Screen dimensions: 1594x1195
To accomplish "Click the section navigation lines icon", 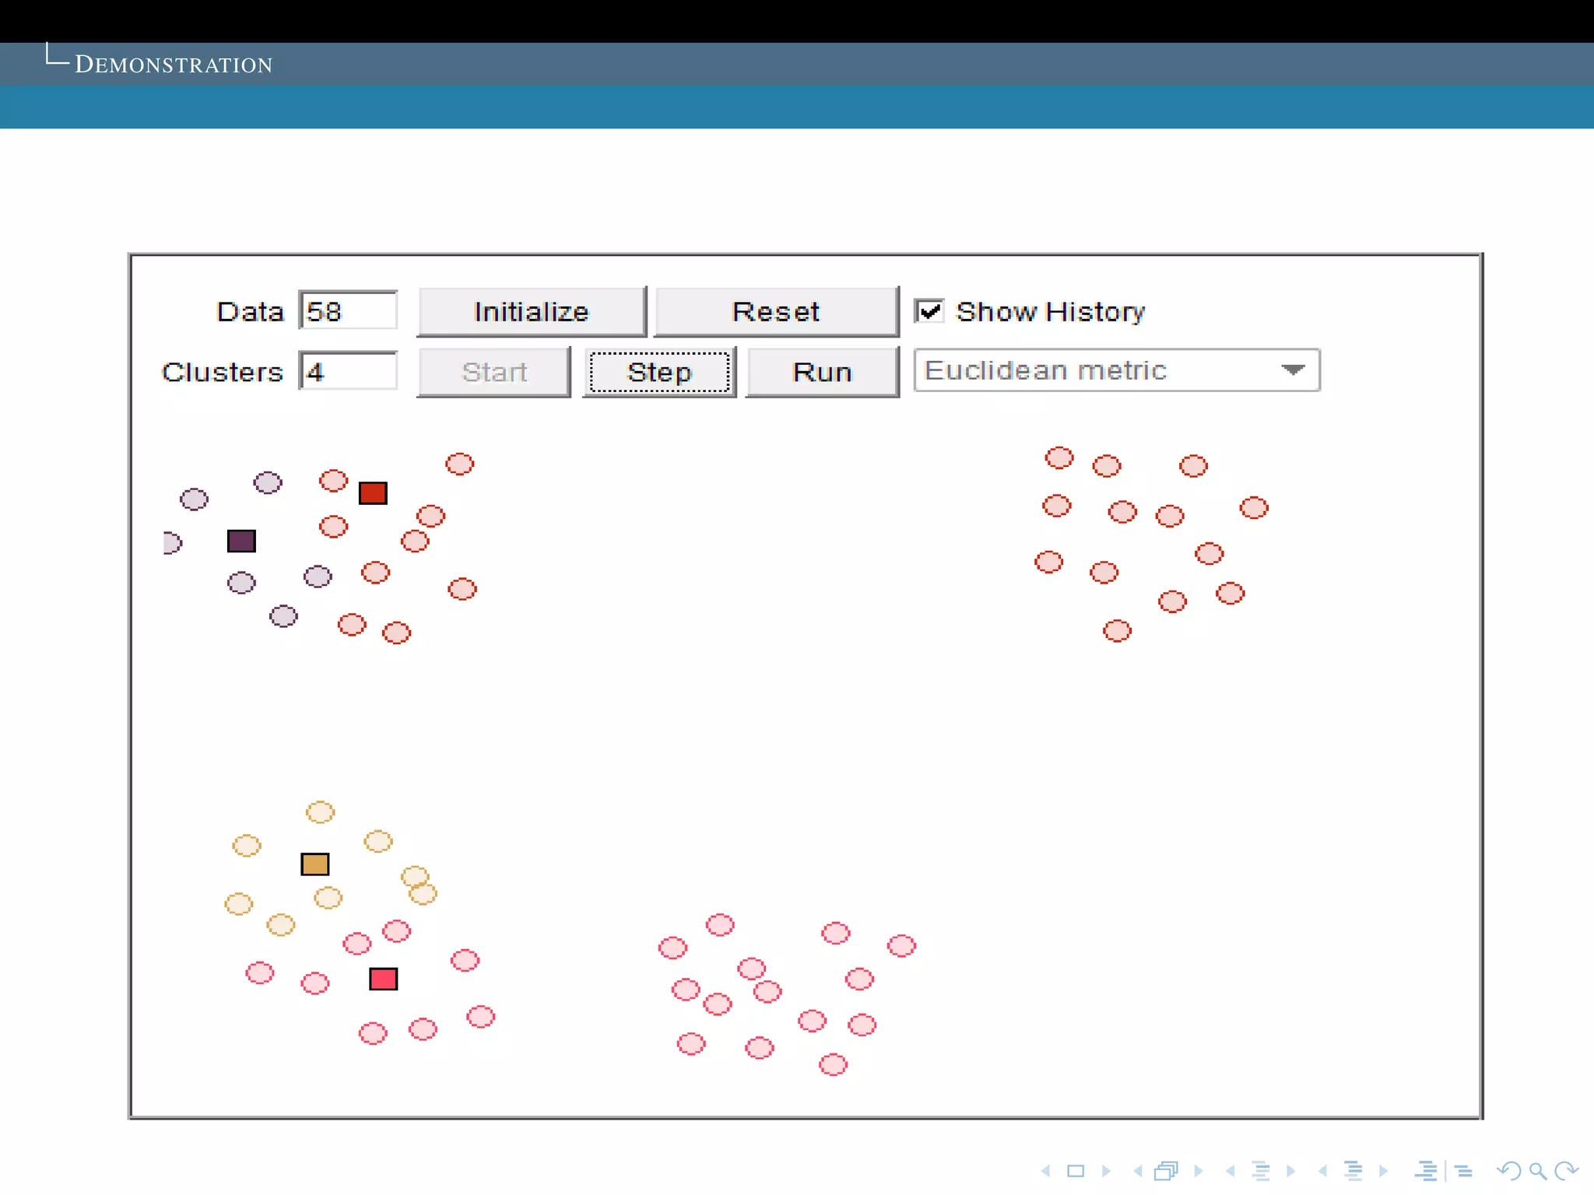I will [x=1353, y=1171].
